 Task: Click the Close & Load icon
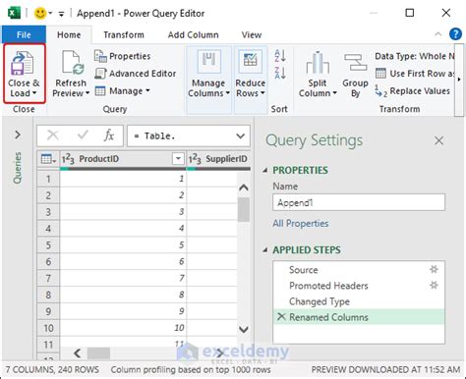tap(23, 63)
